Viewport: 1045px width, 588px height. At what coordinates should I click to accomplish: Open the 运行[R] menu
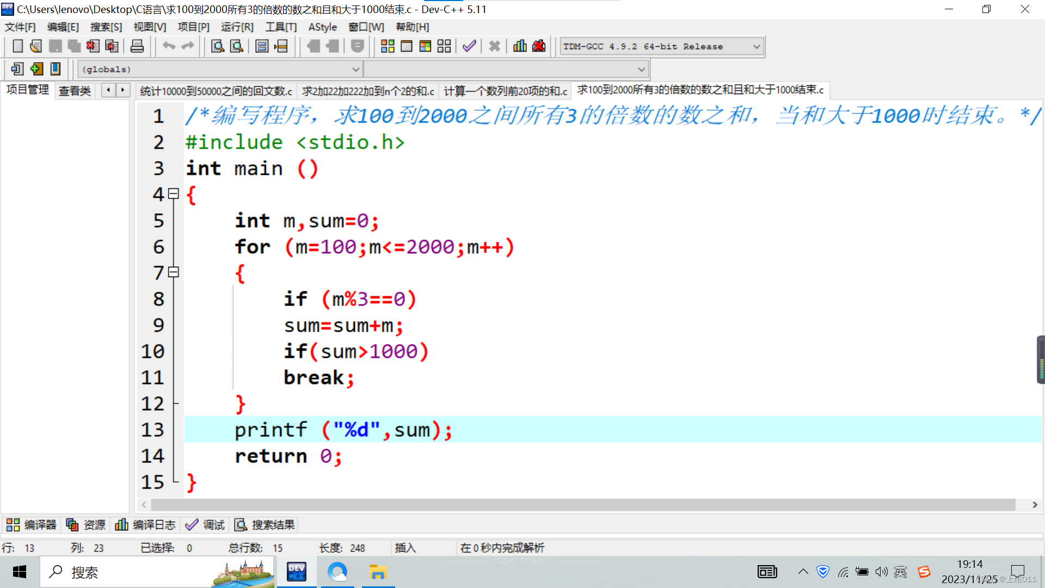coord(237,27)
